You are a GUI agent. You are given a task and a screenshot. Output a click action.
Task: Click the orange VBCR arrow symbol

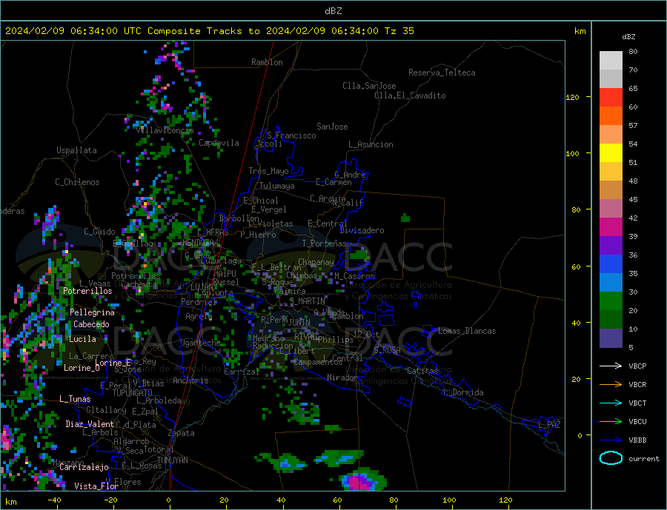point(611,385)
